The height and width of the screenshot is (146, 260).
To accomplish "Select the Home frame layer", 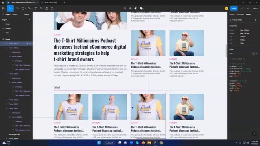I will (x=8, y=39).
